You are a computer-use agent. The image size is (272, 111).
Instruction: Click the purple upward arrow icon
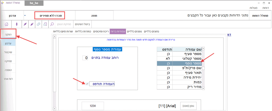16,24
